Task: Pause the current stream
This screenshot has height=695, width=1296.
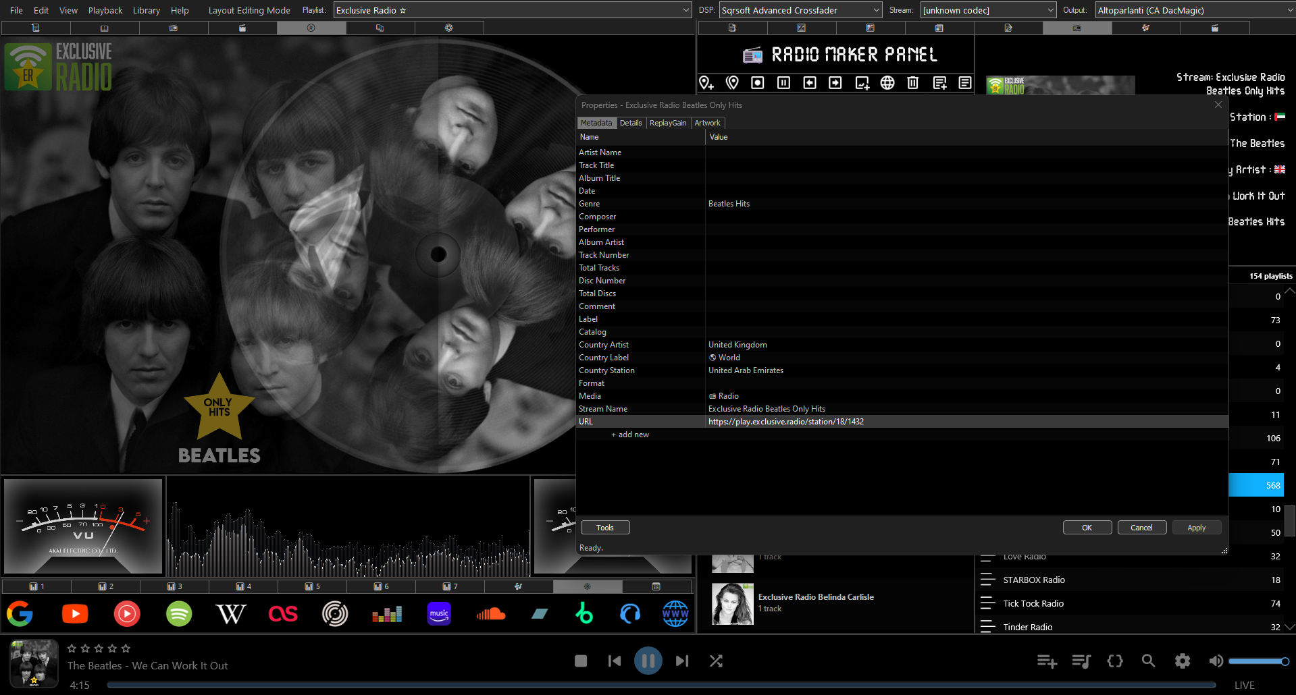Action: tap(648, 661)
